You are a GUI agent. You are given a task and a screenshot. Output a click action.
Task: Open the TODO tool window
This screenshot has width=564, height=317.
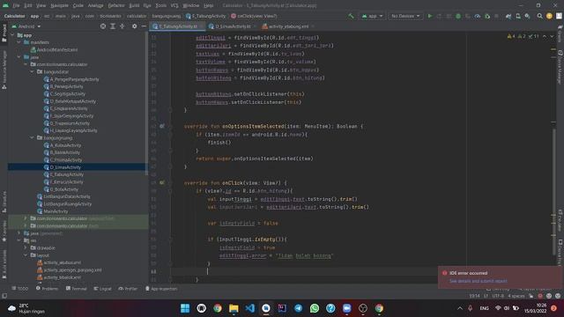point(19,289)
